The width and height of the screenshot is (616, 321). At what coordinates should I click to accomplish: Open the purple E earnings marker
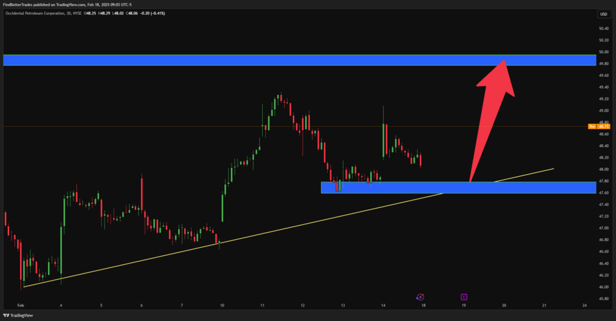464,297
